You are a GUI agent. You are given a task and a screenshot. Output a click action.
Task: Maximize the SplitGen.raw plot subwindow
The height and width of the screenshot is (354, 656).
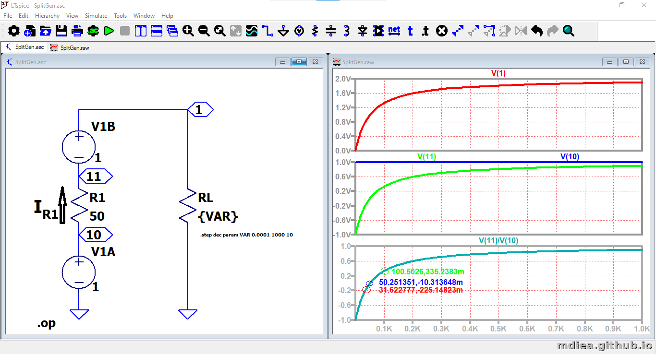626,62
